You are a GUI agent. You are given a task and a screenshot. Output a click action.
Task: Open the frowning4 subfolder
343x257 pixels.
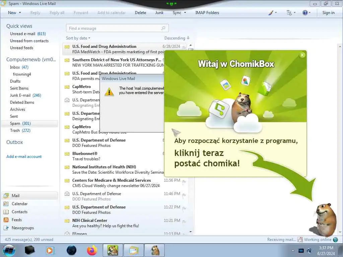coord(22,74)
